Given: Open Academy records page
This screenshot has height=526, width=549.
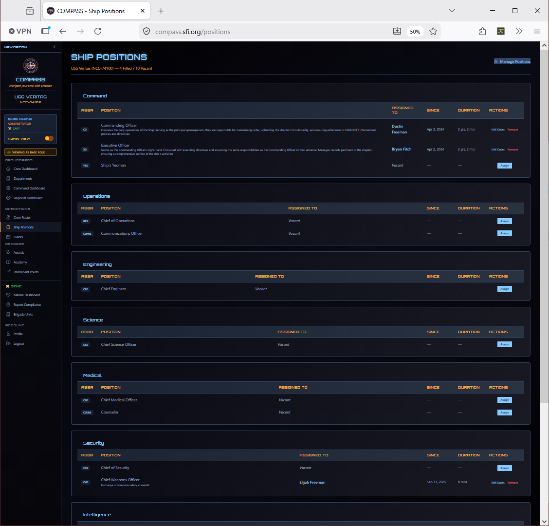Looking at the screenshot, I should pyautogui.click(x=20, y=262).
